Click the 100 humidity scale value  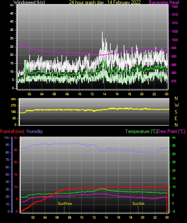pos(6,137)
